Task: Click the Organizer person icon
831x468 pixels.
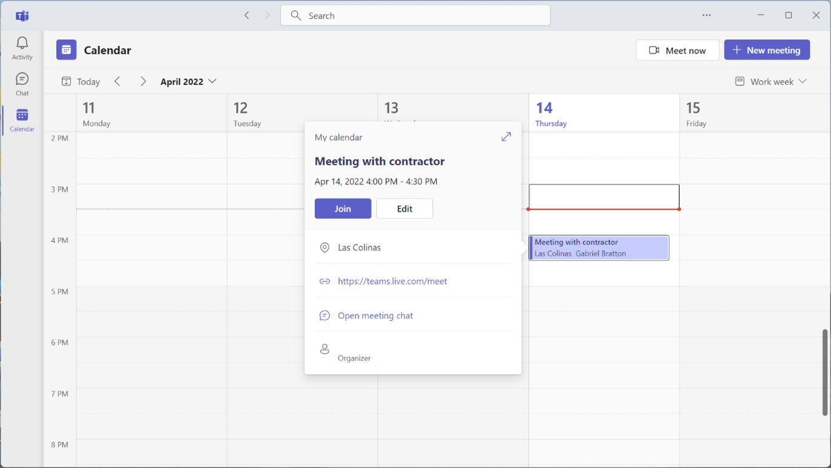Action: point(325,349)
